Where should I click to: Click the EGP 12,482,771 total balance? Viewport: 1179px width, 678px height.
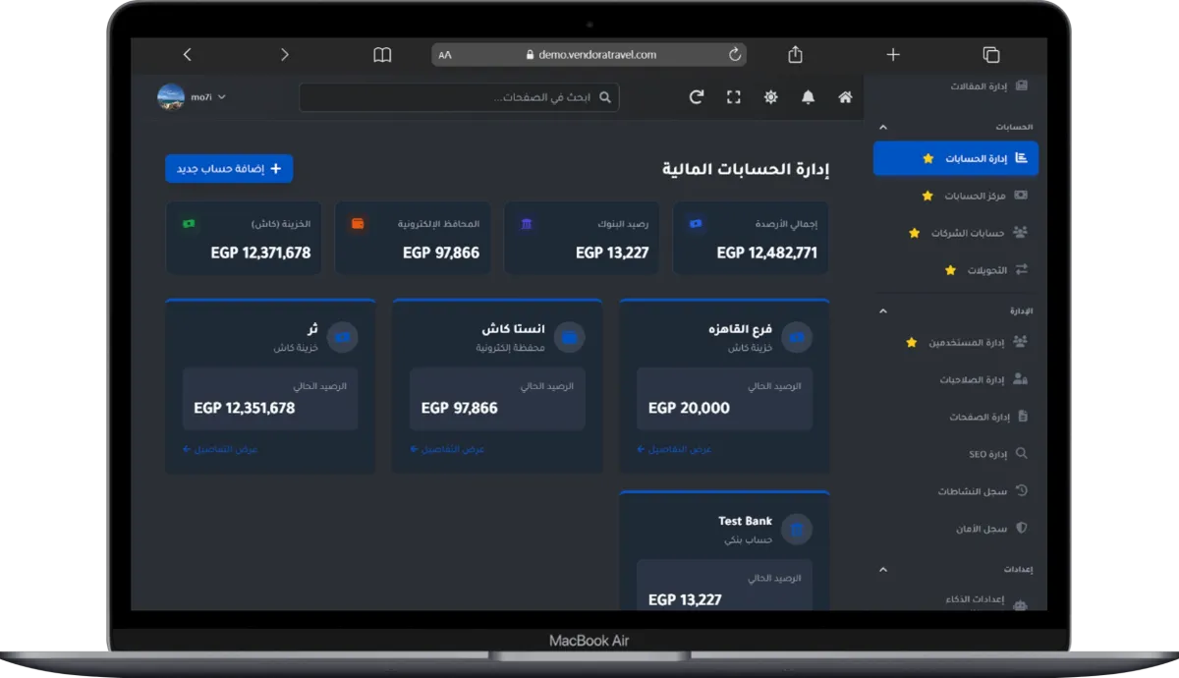[x=767, y=253]
